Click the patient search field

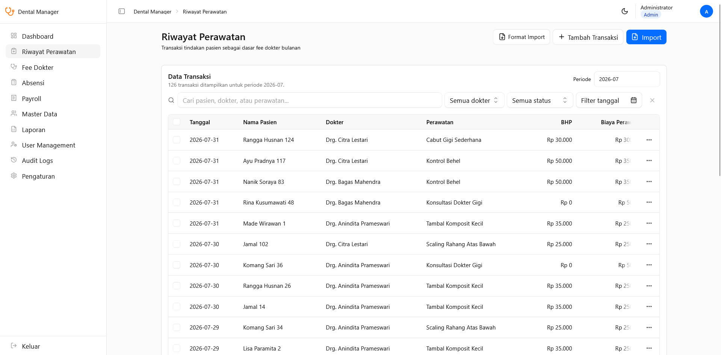click(x=310, y=100)
